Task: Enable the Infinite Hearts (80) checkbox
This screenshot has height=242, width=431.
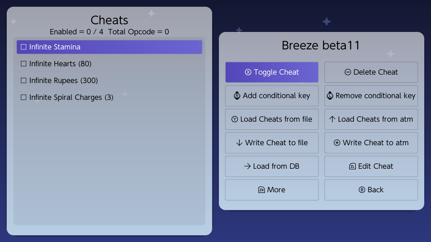Action: [x=24, y=64]
